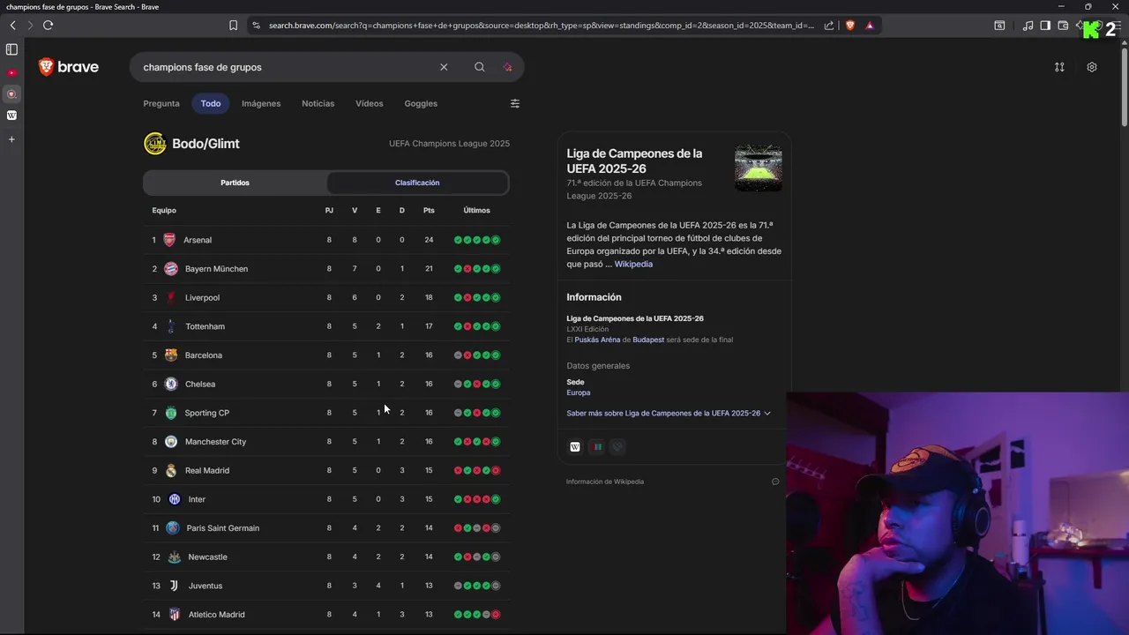Open search filters icon beside Goggles
The image size is (1129, 635).
(515, 103)
